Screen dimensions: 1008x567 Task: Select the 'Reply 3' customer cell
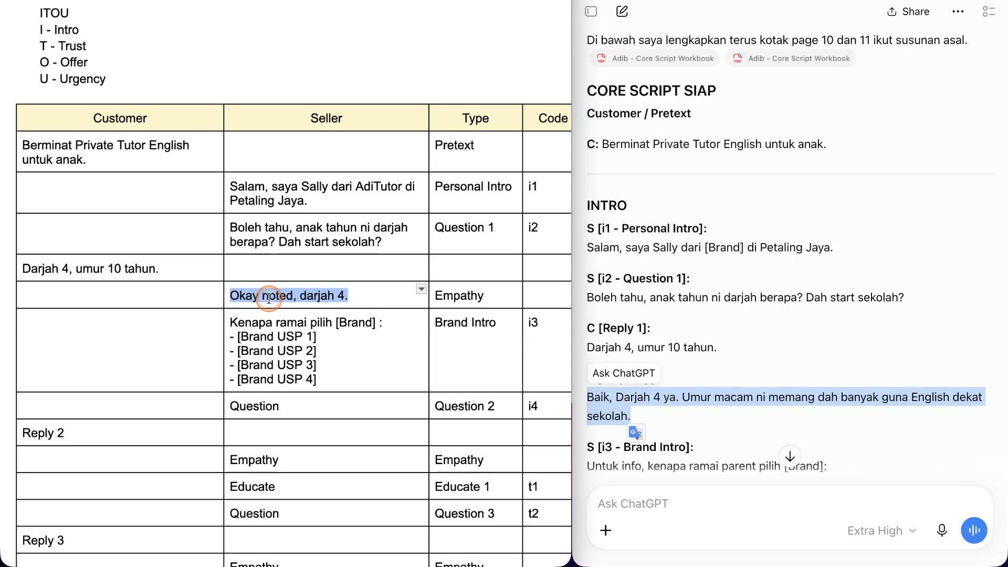pyautogui.click(x=120, y=540)
